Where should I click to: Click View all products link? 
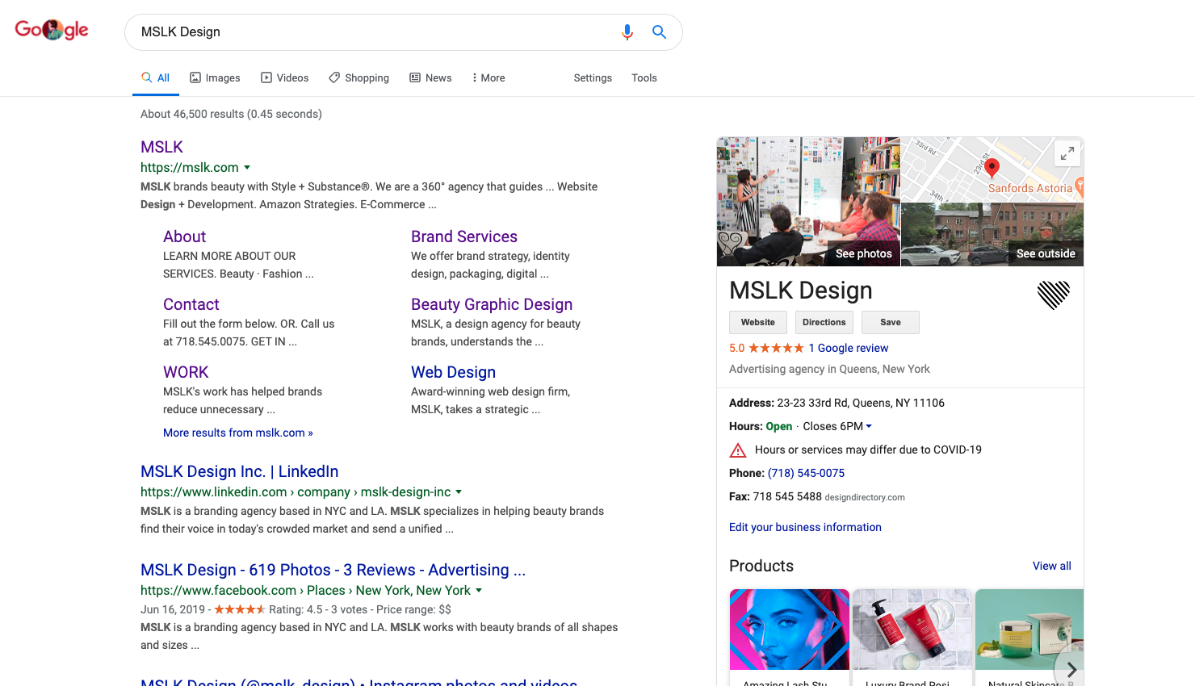(x=1052, y=566)
